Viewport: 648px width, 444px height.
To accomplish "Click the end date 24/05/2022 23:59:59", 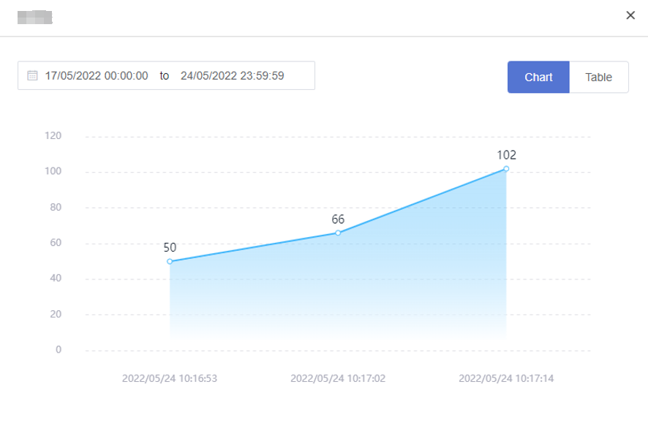I will coord(233,75).
